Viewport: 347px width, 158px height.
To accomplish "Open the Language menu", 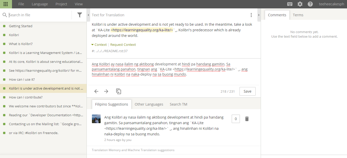I will tap(40, 4).
